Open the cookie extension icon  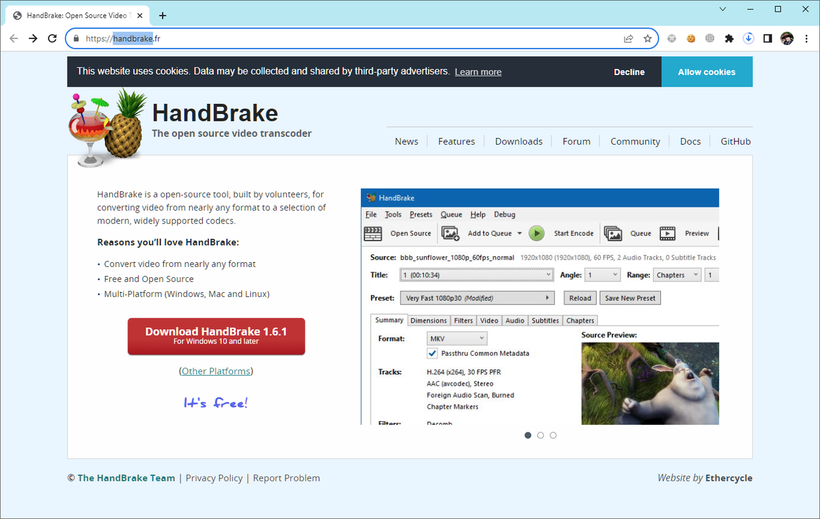click(691, 39)
